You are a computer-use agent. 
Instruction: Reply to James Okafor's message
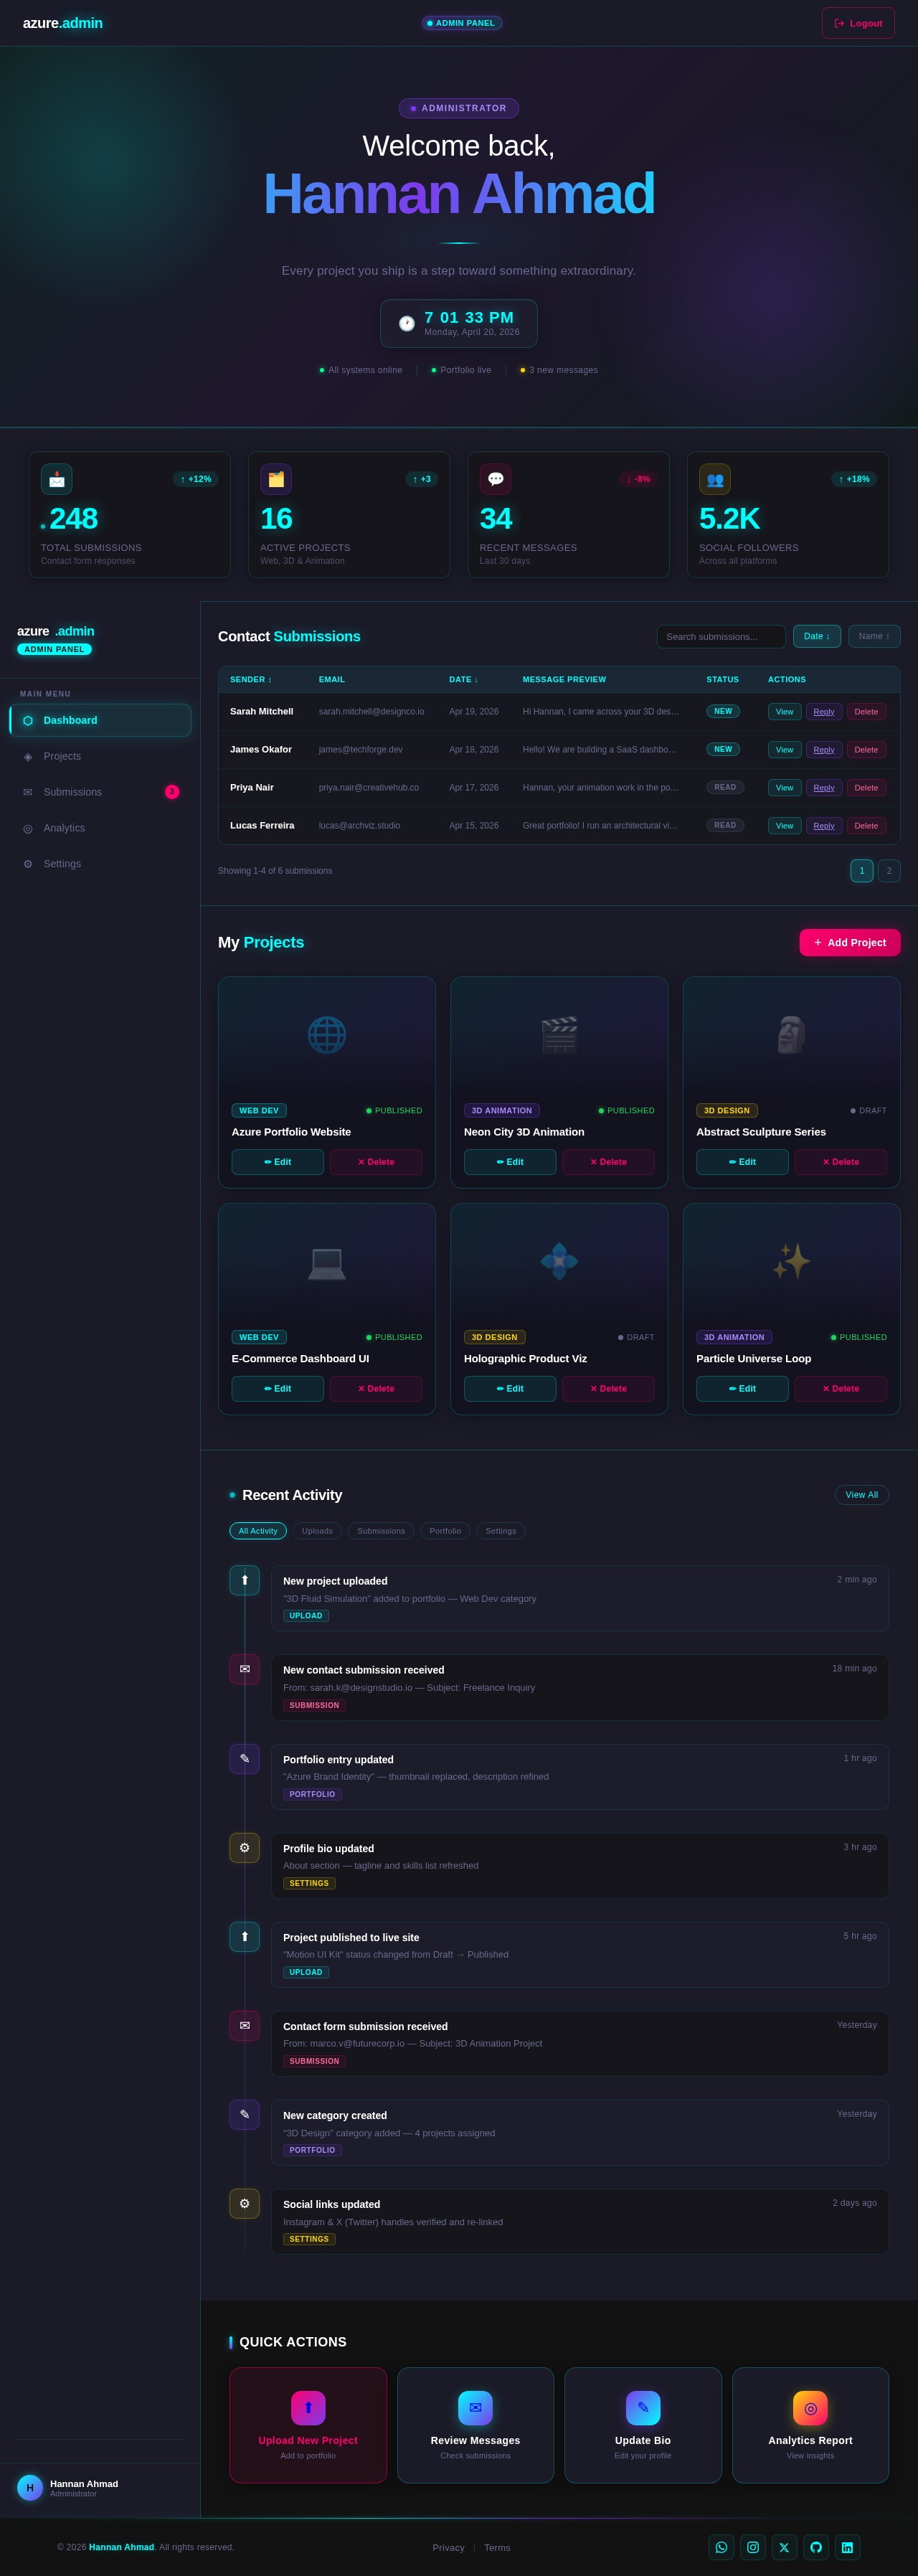824,750
